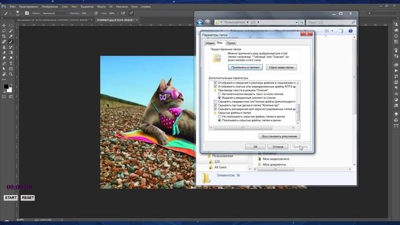Select the highlight typed item in list radio
The height and width of the screenshot is (225, 400).
219,97
